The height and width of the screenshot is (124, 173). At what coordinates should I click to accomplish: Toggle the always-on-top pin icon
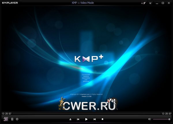(144, 3)
